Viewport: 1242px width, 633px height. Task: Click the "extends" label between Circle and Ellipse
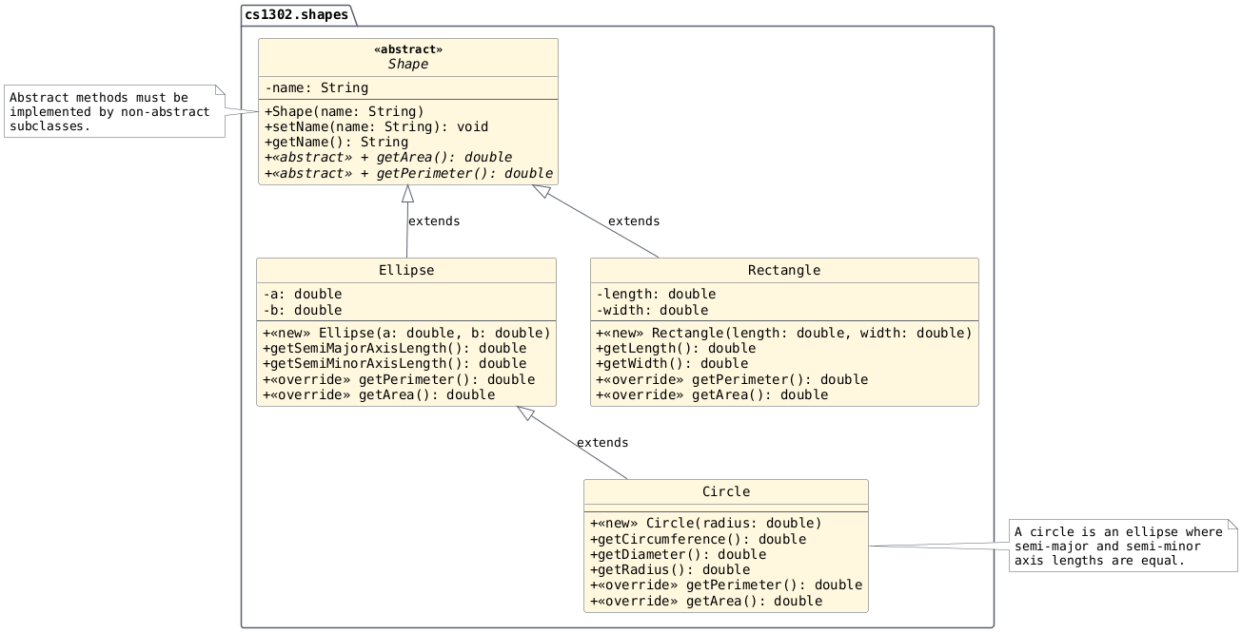[x=602, y=443]
